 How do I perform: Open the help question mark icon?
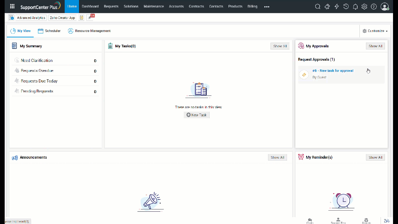(x=374, y=7)
